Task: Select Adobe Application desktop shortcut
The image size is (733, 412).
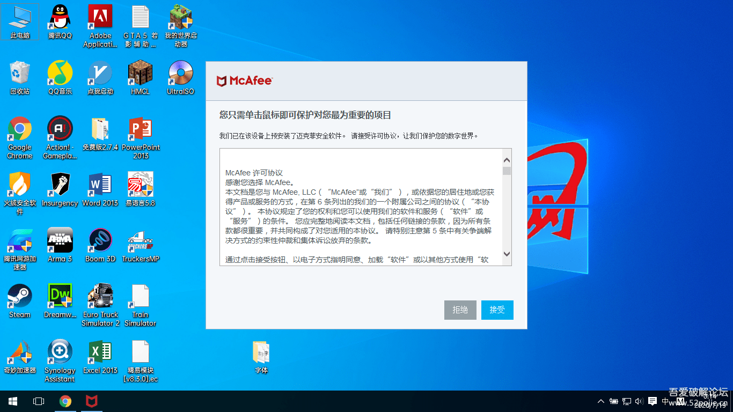Action: tap(100, 26)
